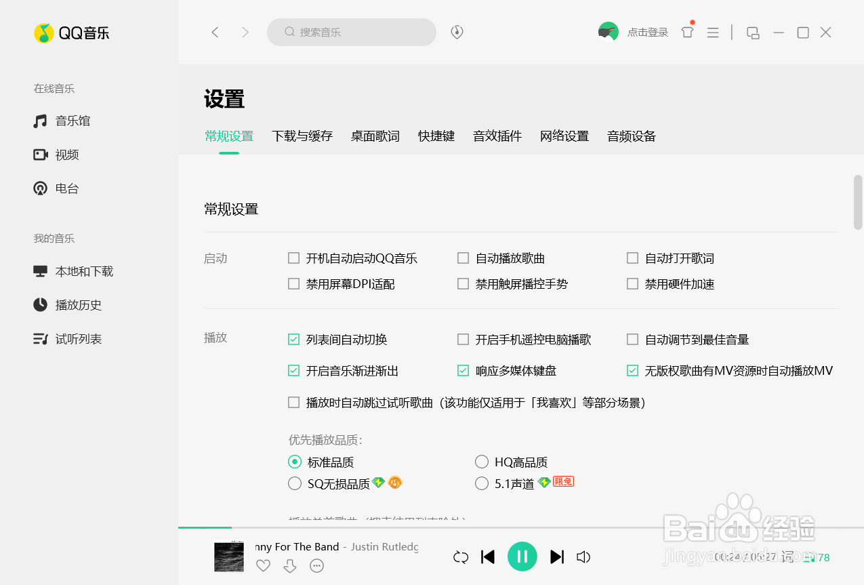
Task: Enable 开机自动启动QQ音乐 checkbox
Action: coord(293,258)
